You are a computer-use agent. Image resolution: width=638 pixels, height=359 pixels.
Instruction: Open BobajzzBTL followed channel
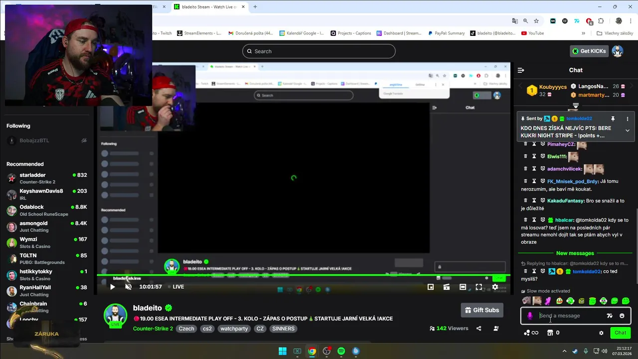pos(47,141)
